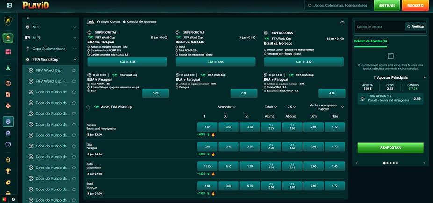
Task: Select the highlighted soccer ball sports icon
Action: click(8, 121)
